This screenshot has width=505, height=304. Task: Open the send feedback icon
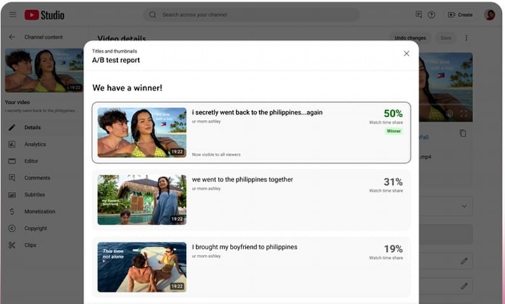418,15
